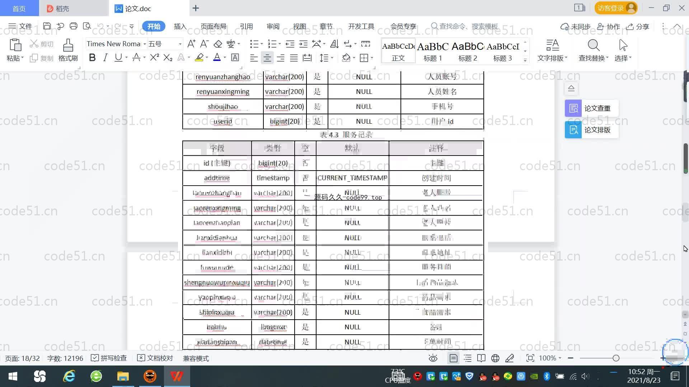This screenshot has width=689, height=387.
Task: Open the 论文排版 sidebar tool
Action: [591, 130]
